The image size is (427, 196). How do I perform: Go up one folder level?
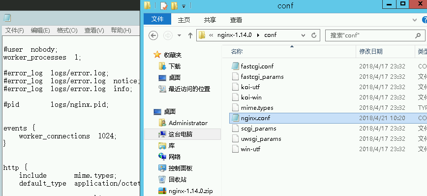point(190,35)
